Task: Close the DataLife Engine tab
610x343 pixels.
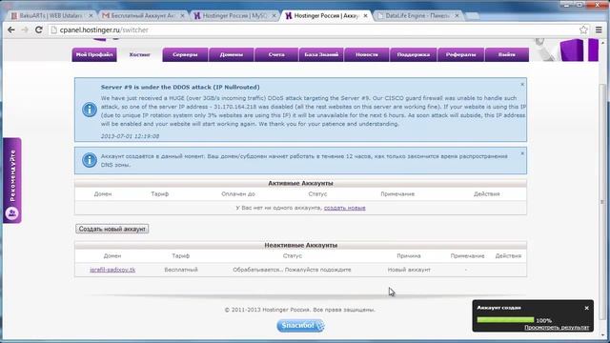Action: [457, 16]
